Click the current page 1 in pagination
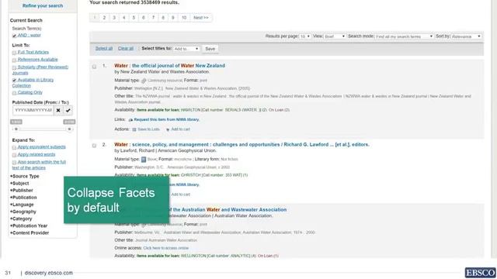This screenshot has height=279, width=497. pyautogui.click(x=95, y=18)
